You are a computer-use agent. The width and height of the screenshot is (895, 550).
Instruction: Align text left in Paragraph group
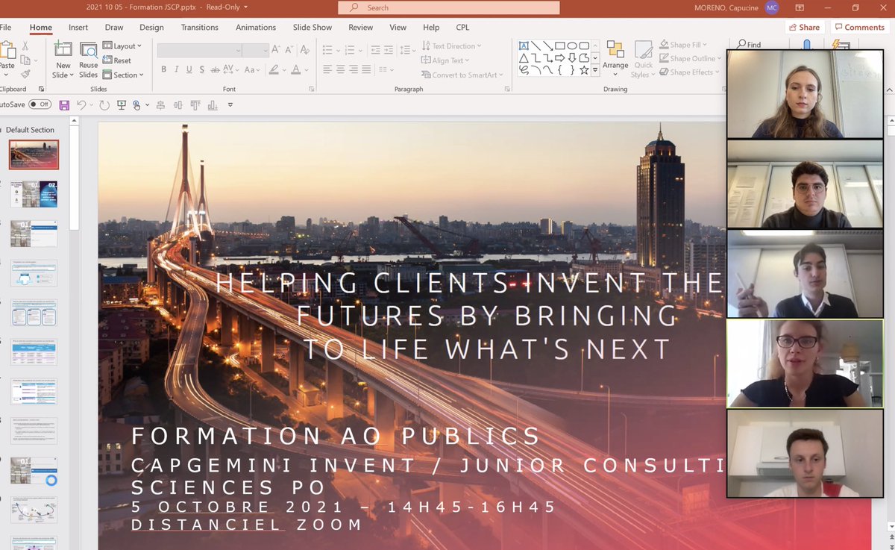(x=327, y=69)
